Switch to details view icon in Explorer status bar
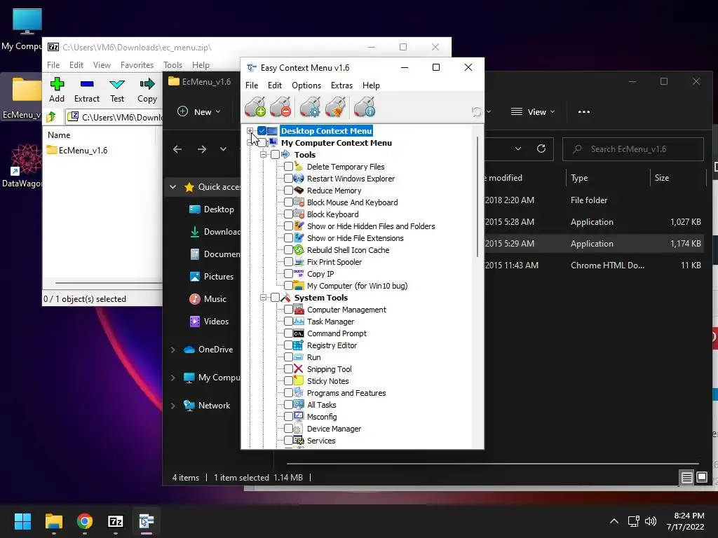 pyautogui.click(x=687, y=478)
